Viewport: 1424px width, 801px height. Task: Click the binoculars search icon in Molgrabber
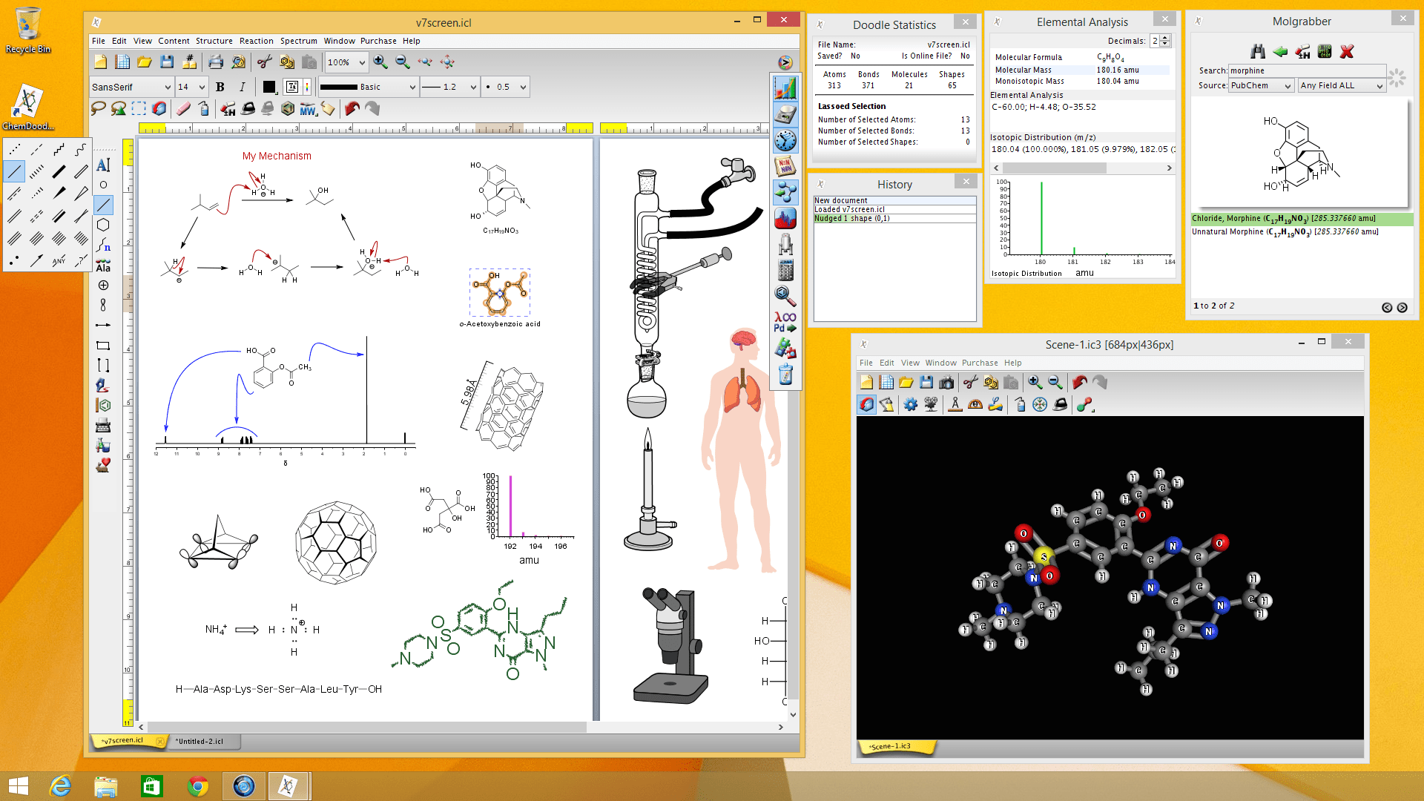(x=1257, y=51)
